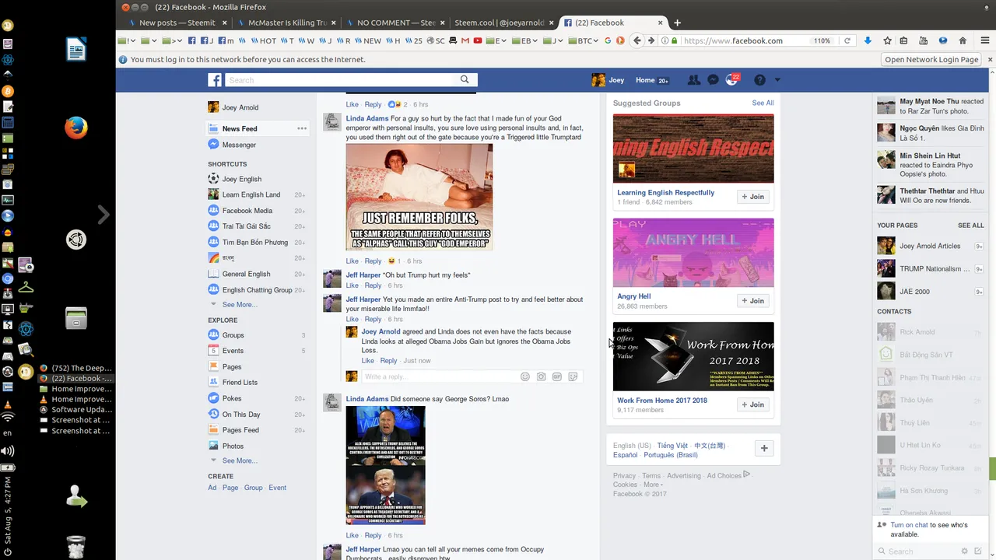Open Joey Arnold Articles page
Image resolution: width=996 pixels, height=560 pixels.
pyautogui.click(x=930, y=246)
